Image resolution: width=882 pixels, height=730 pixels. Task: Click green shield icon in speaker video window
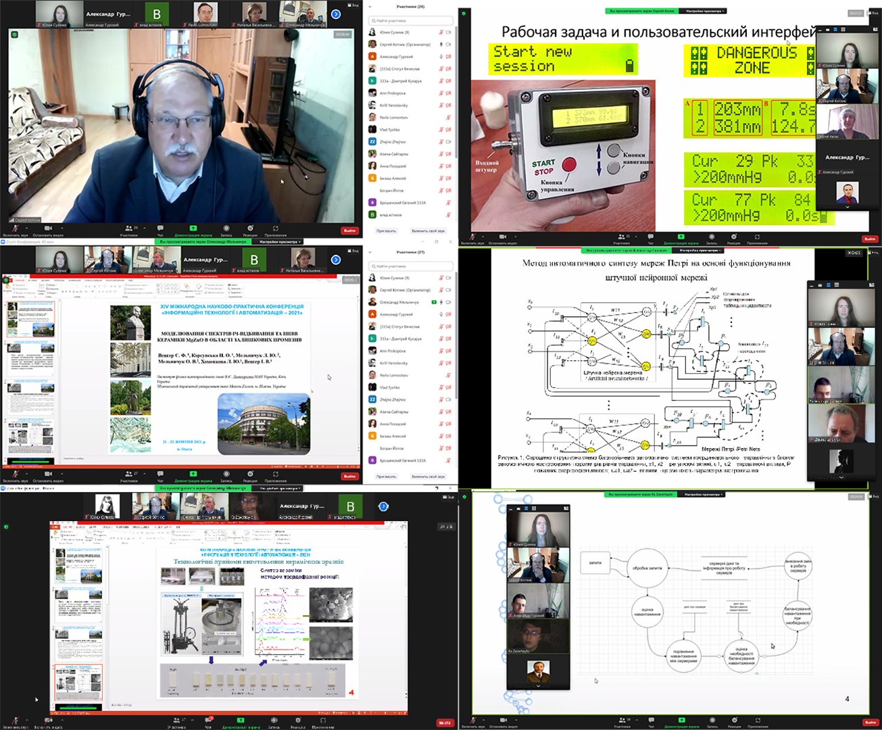(x=14, y=35)
